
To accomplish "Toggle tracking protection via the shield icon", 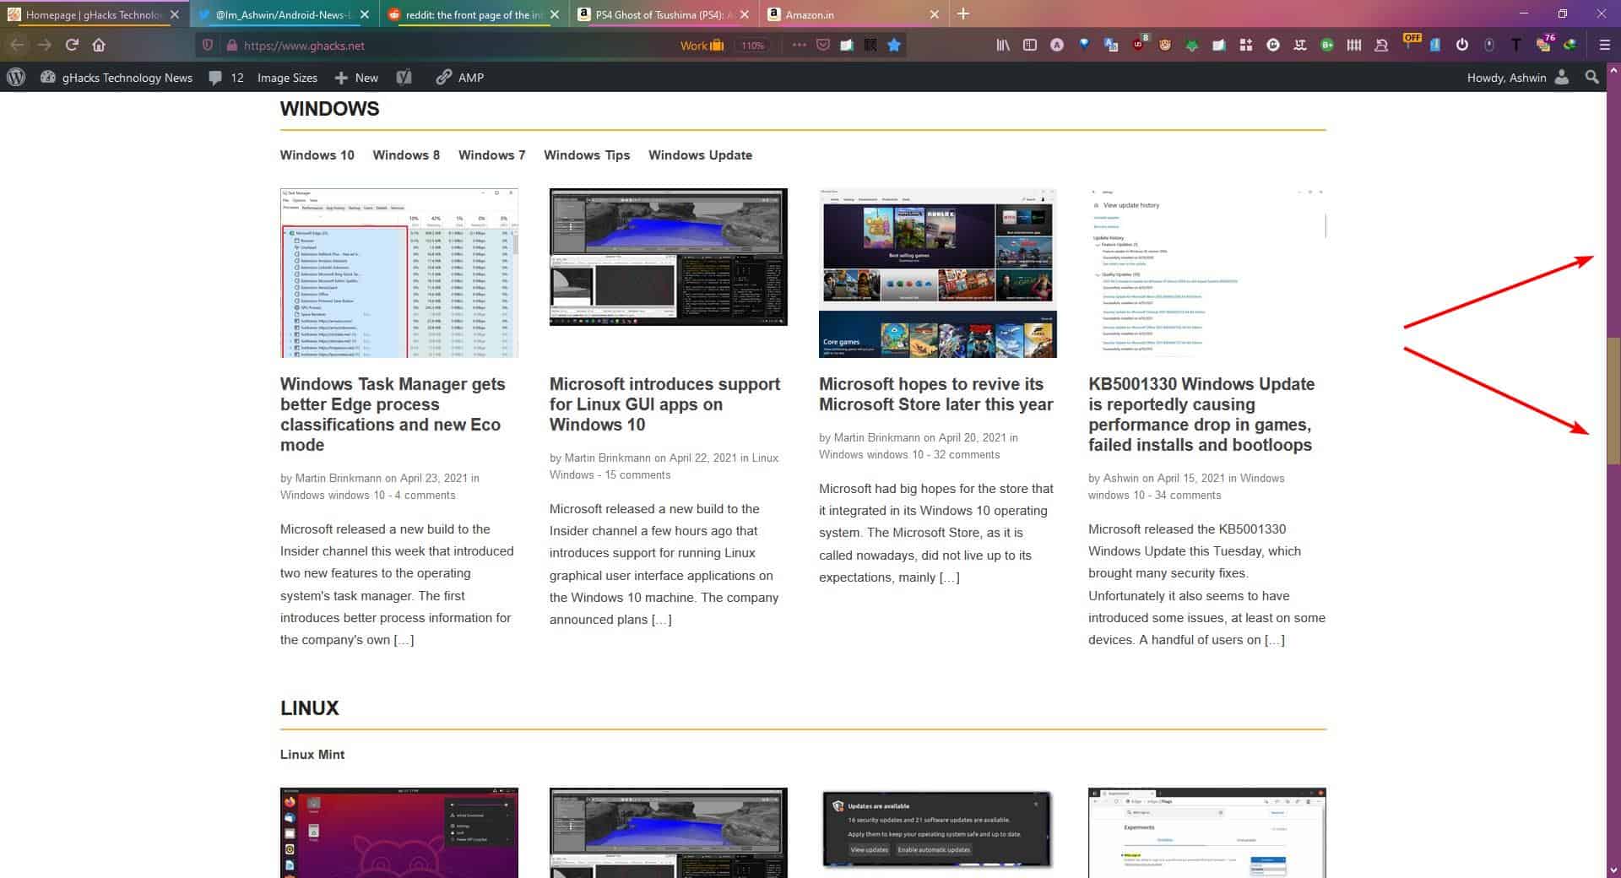I will (x=208, y=45).
